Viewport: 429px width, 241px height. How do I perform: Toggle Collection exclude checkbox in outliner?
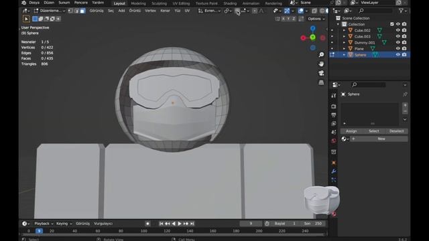[x=392, y=24]
